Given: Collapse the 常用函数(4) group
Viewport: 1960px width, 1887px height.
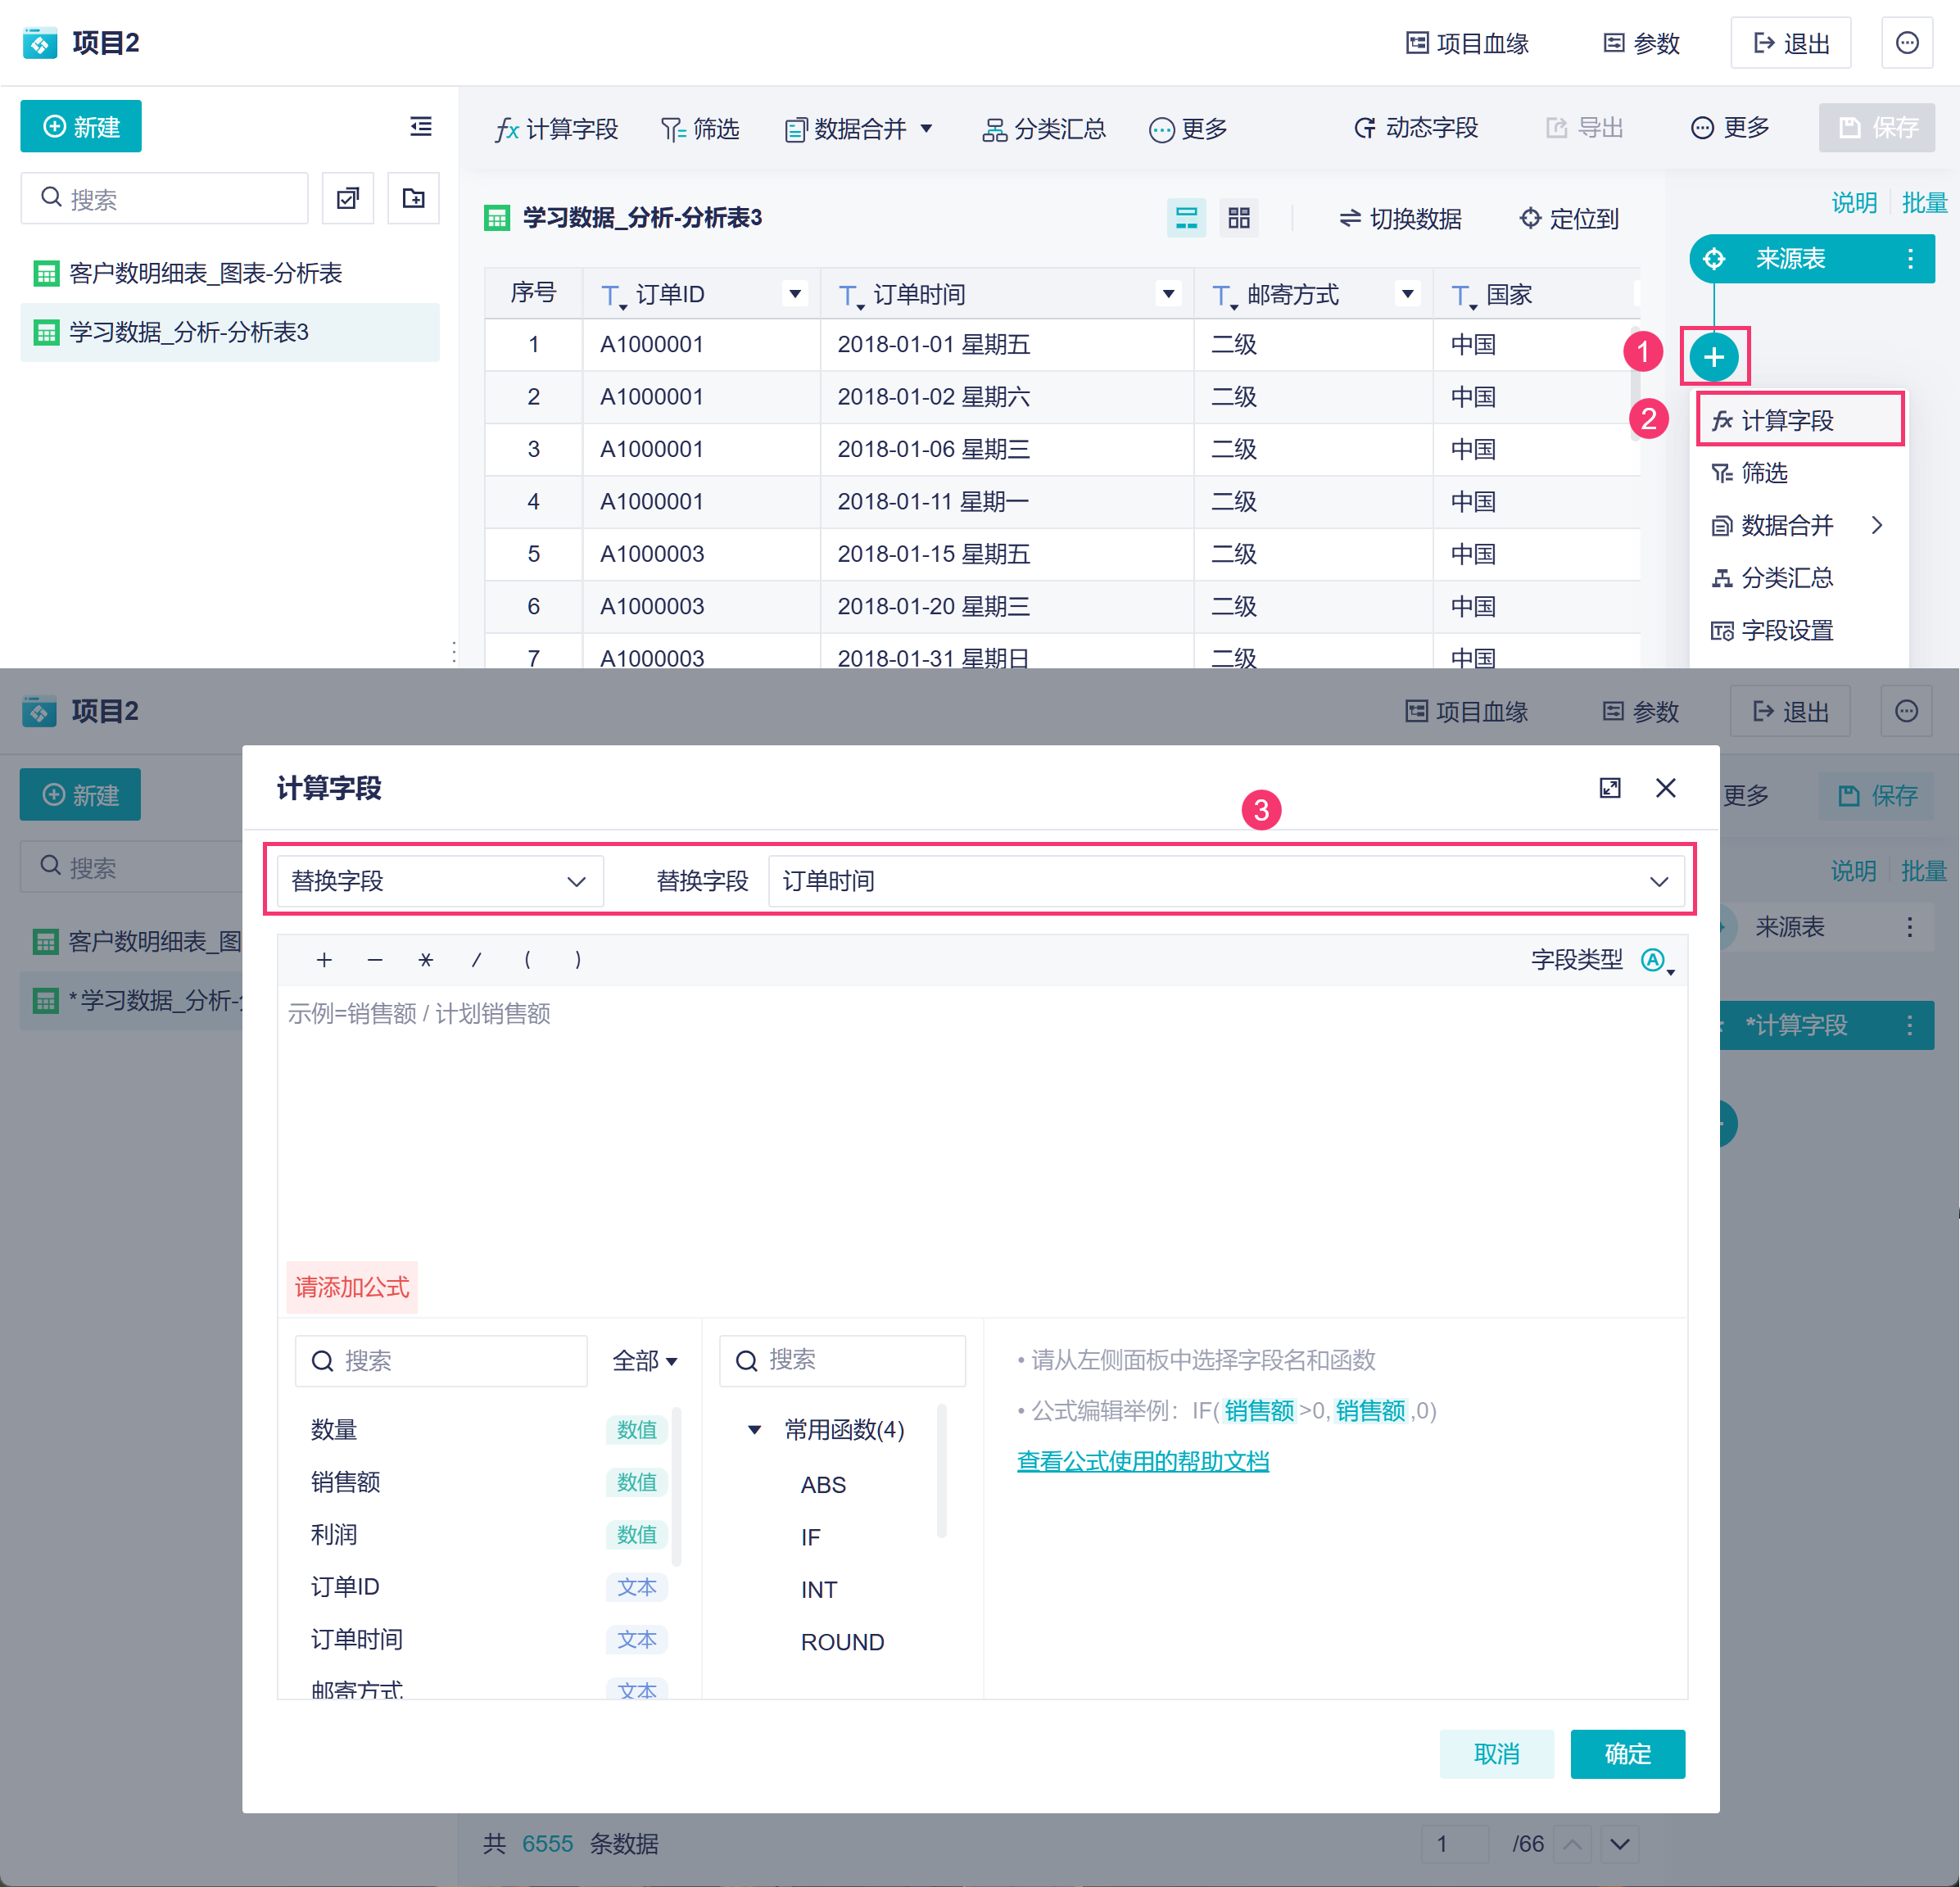Looking at the screenshot, I should tap(755, 1430).
